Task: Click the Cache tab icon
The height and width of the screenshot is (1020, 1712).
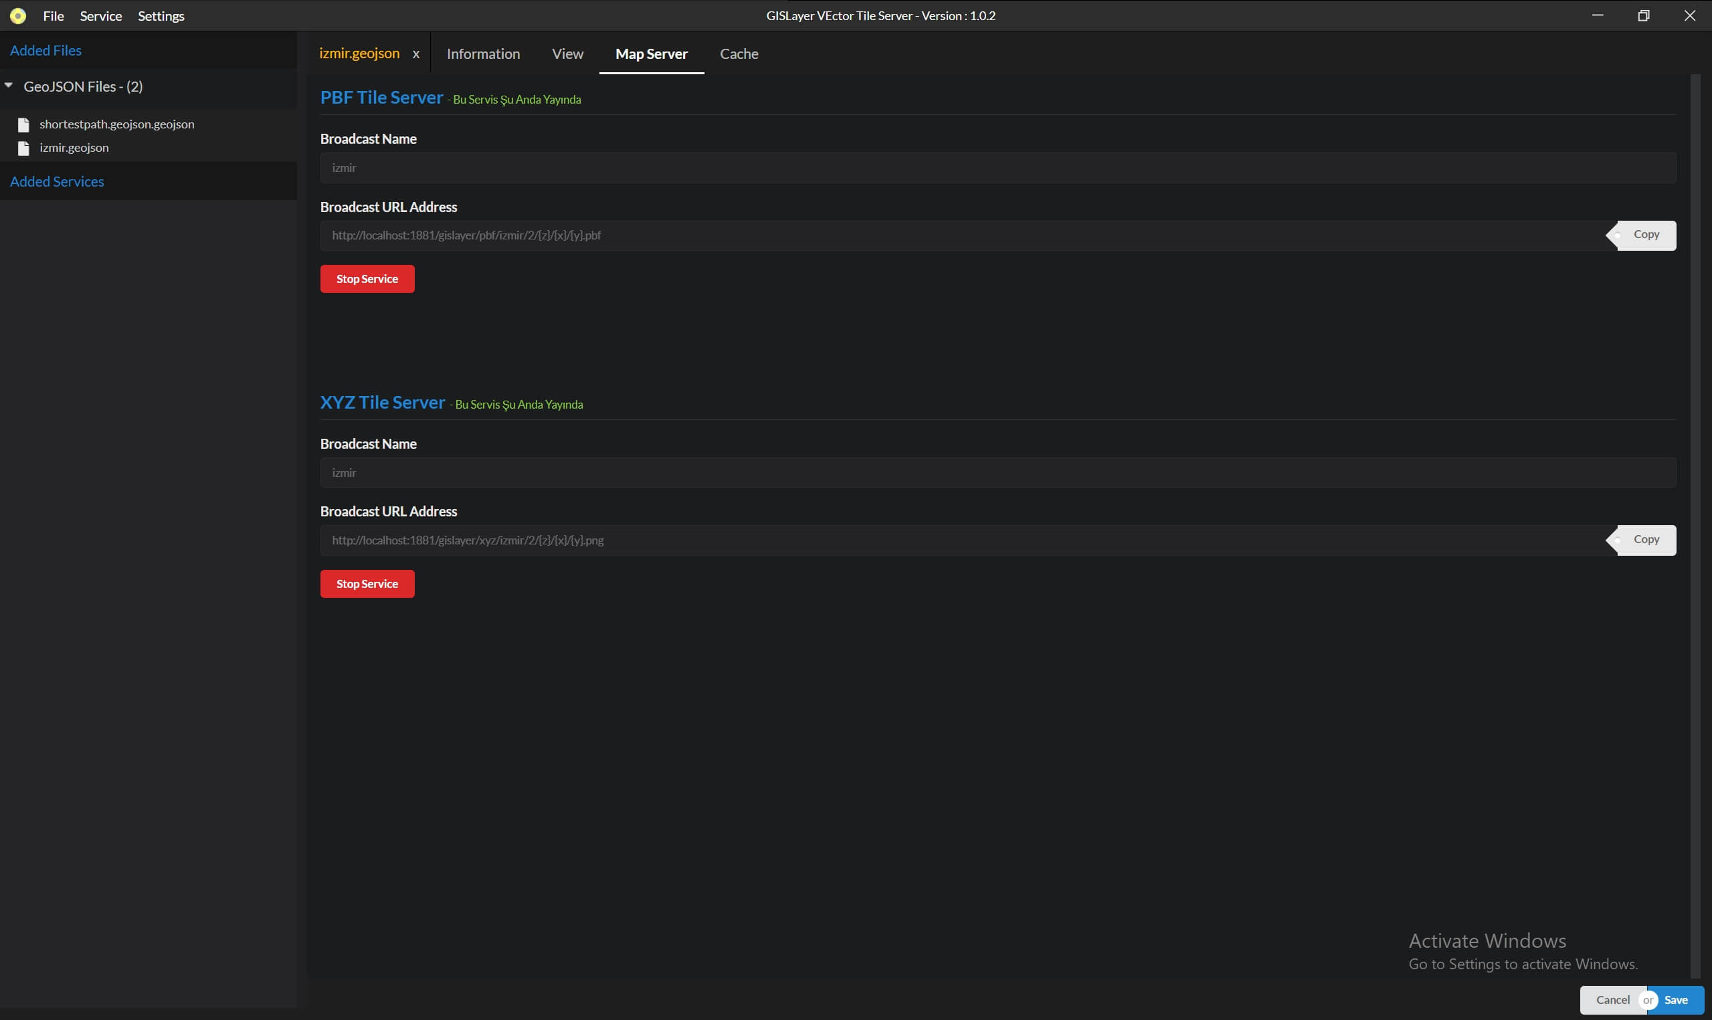Action: click(x=738, y=54)
